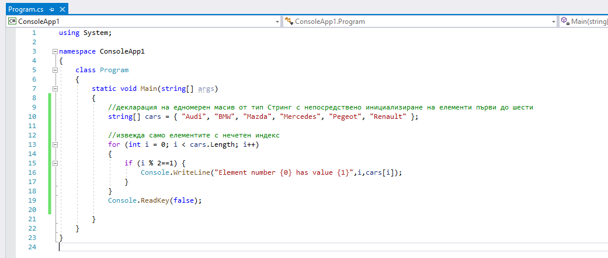Click the 'args' parameter

tap(206, 89)
